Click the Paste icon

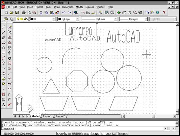coord(52,12)
